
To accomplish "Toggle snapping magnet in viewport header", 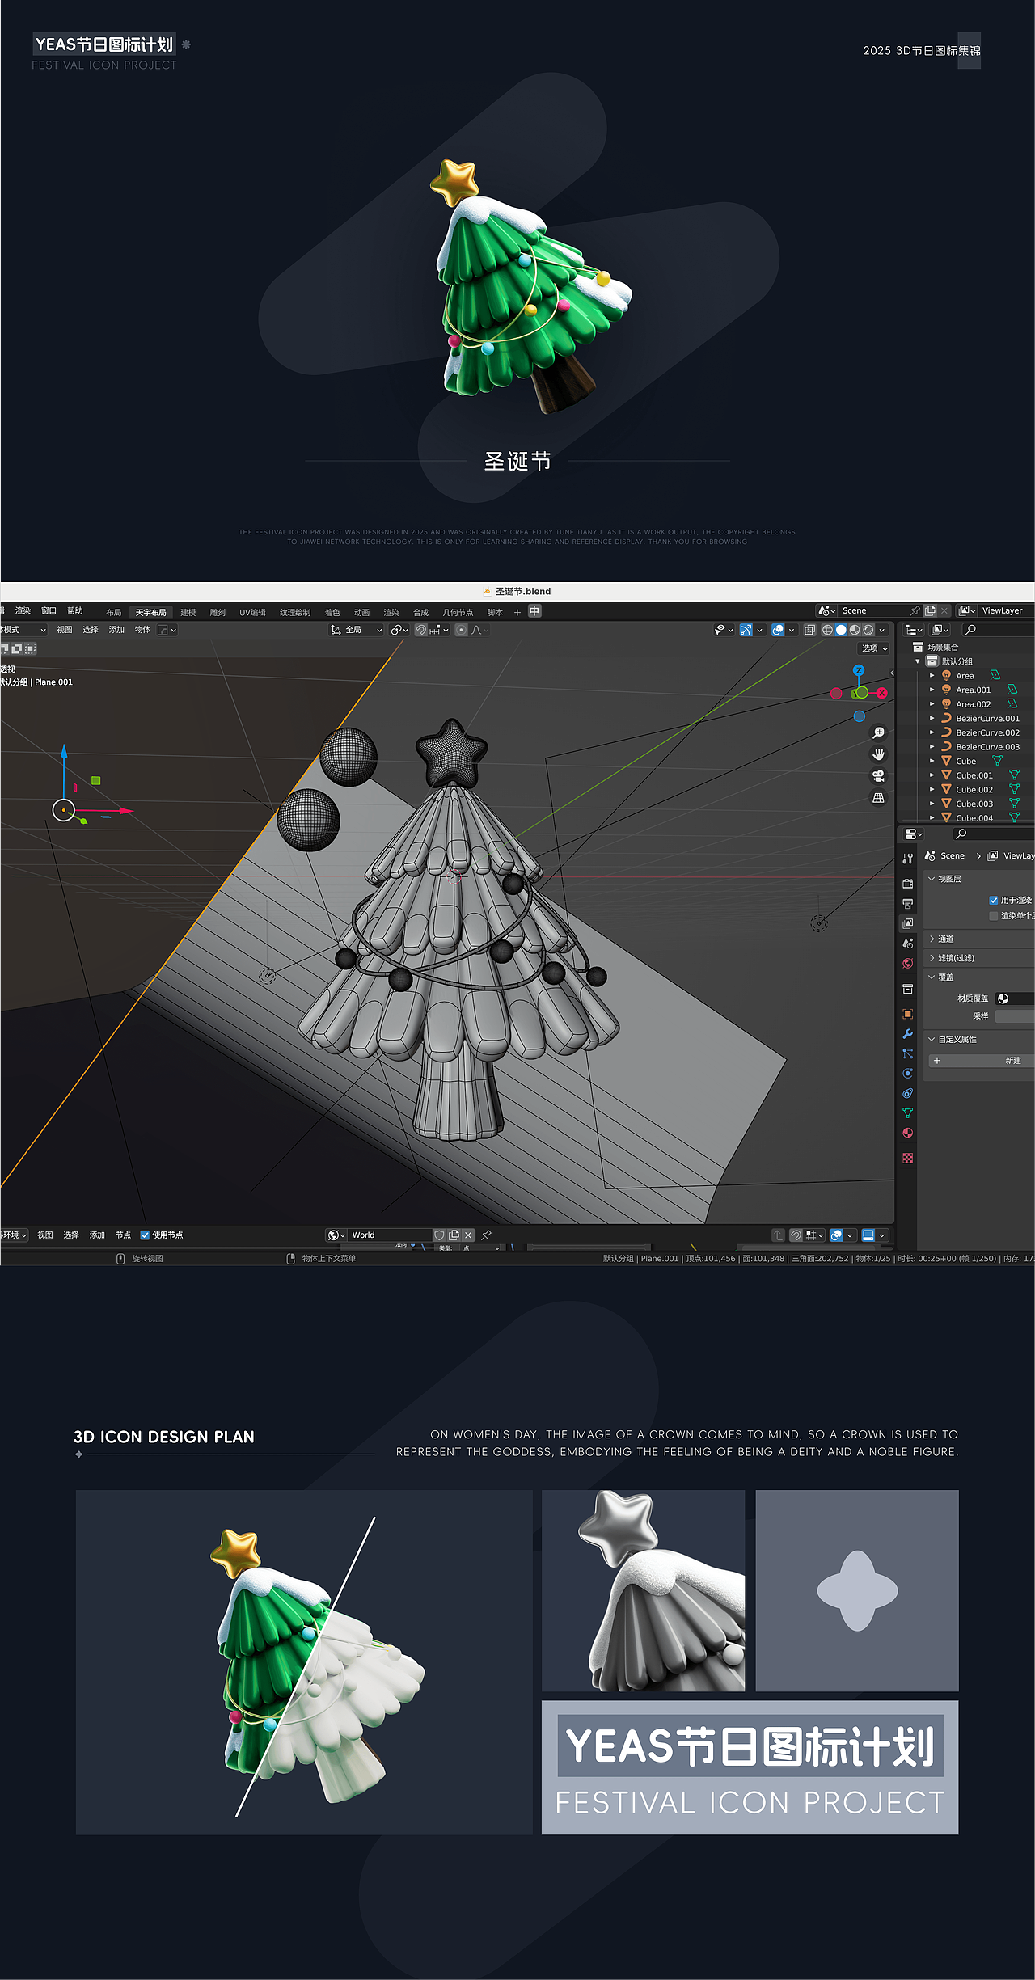I will point(421,630).
